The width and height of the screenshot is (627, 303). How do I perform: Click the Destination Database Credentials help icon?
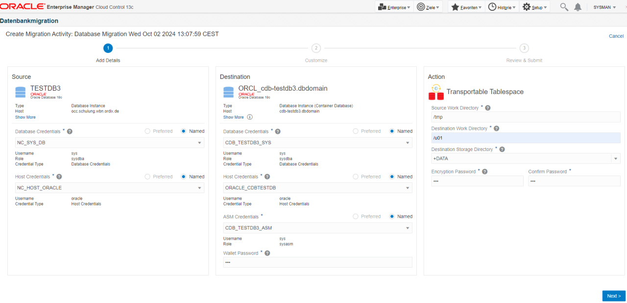click(278, 131)
